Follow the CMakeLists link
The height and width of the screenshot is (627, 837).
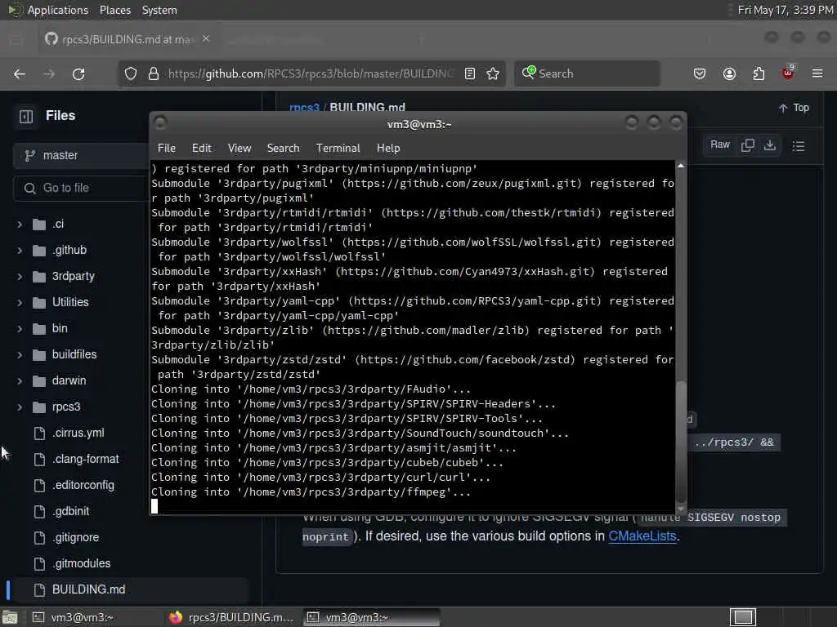(642, 536)
